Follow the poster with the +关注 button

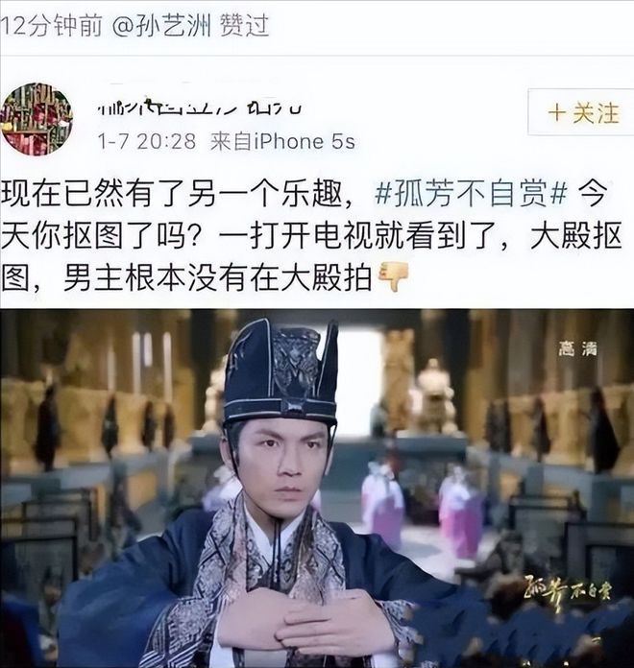tap(581, 112)
